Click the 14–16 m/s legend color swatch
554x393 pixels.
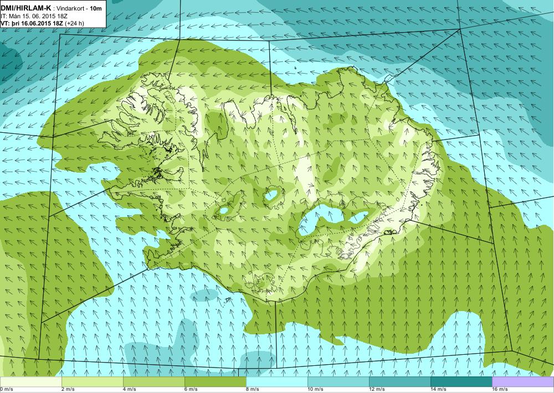[461, 381]
